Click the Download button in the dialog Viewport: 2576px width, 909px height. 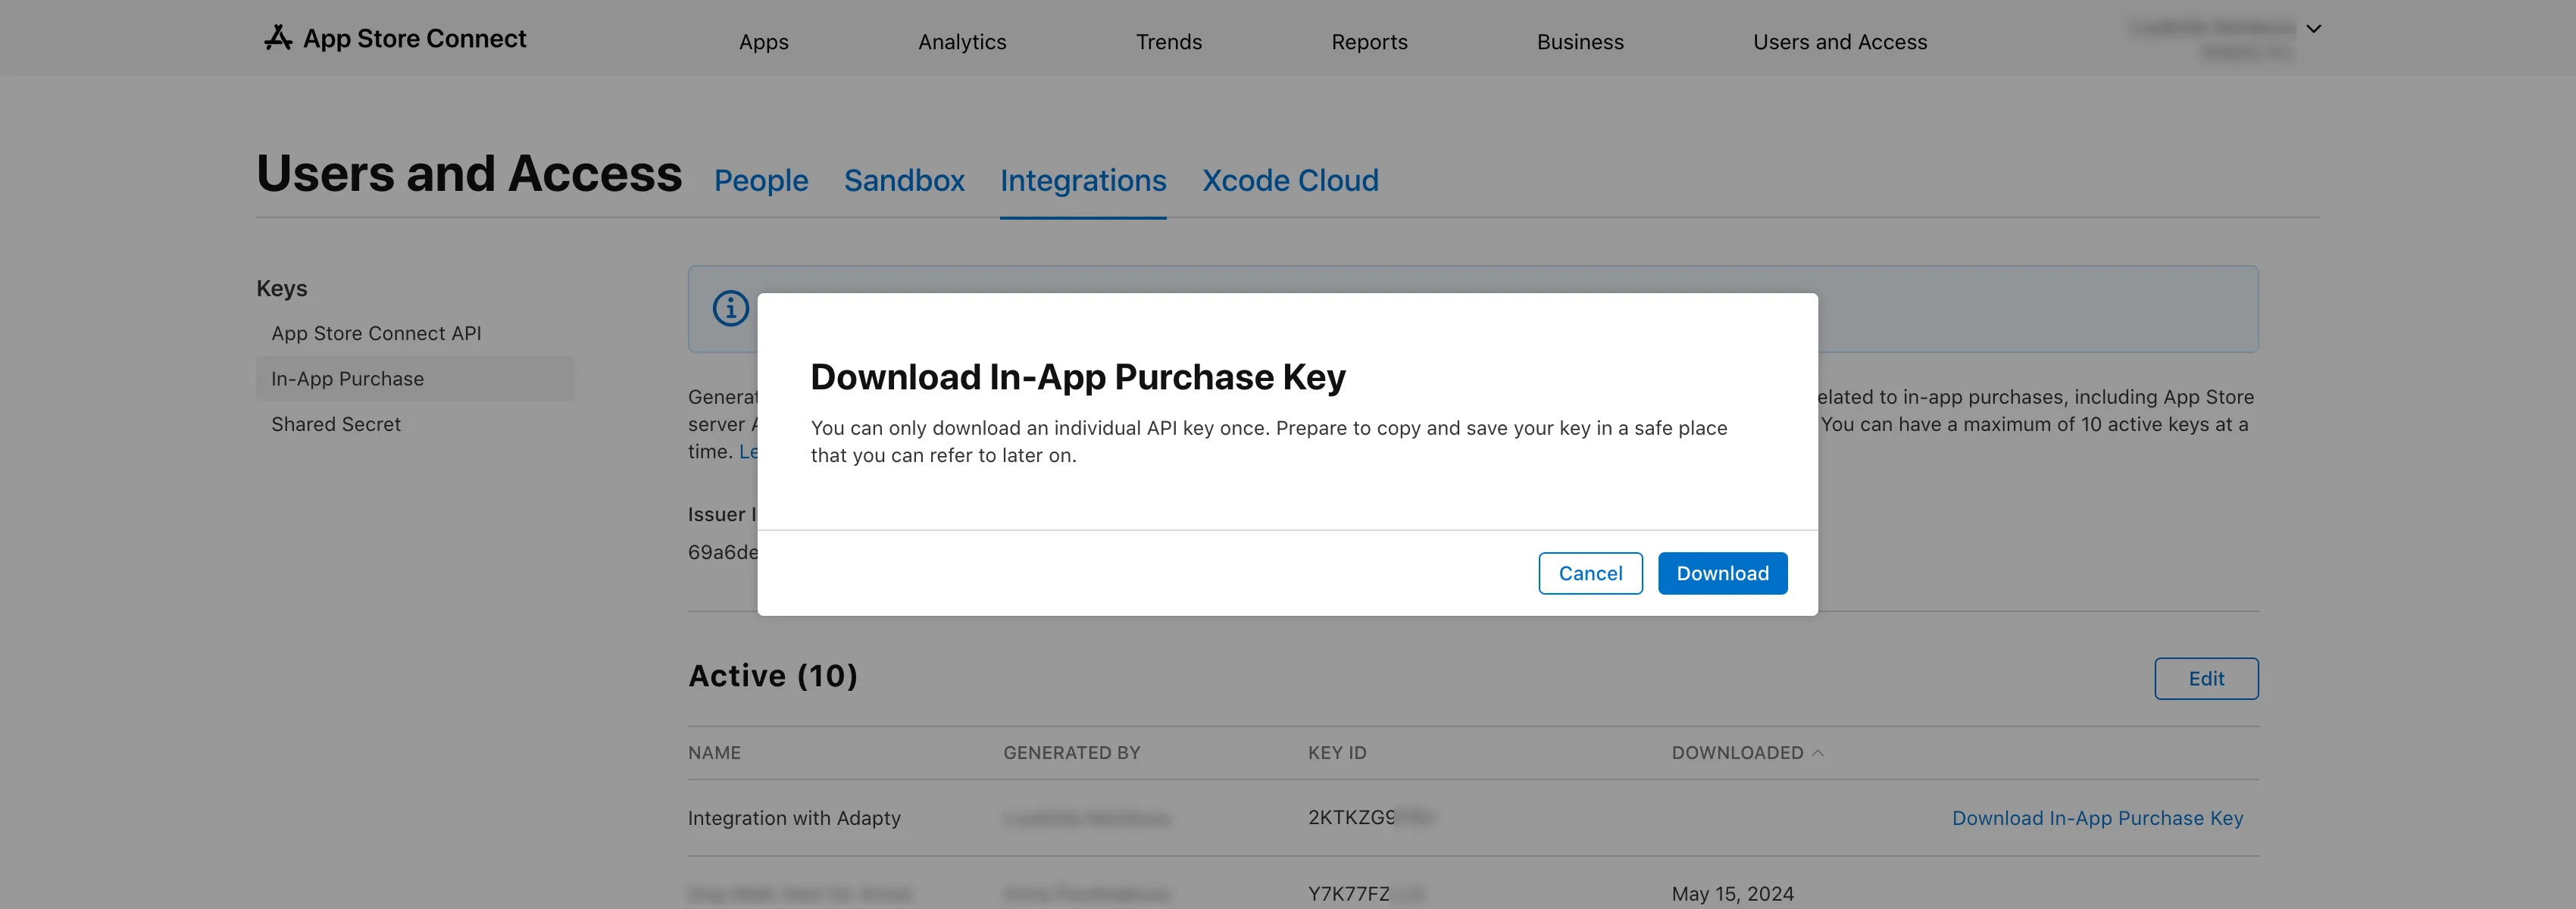pyautogui.click(x=1722, y=573)
